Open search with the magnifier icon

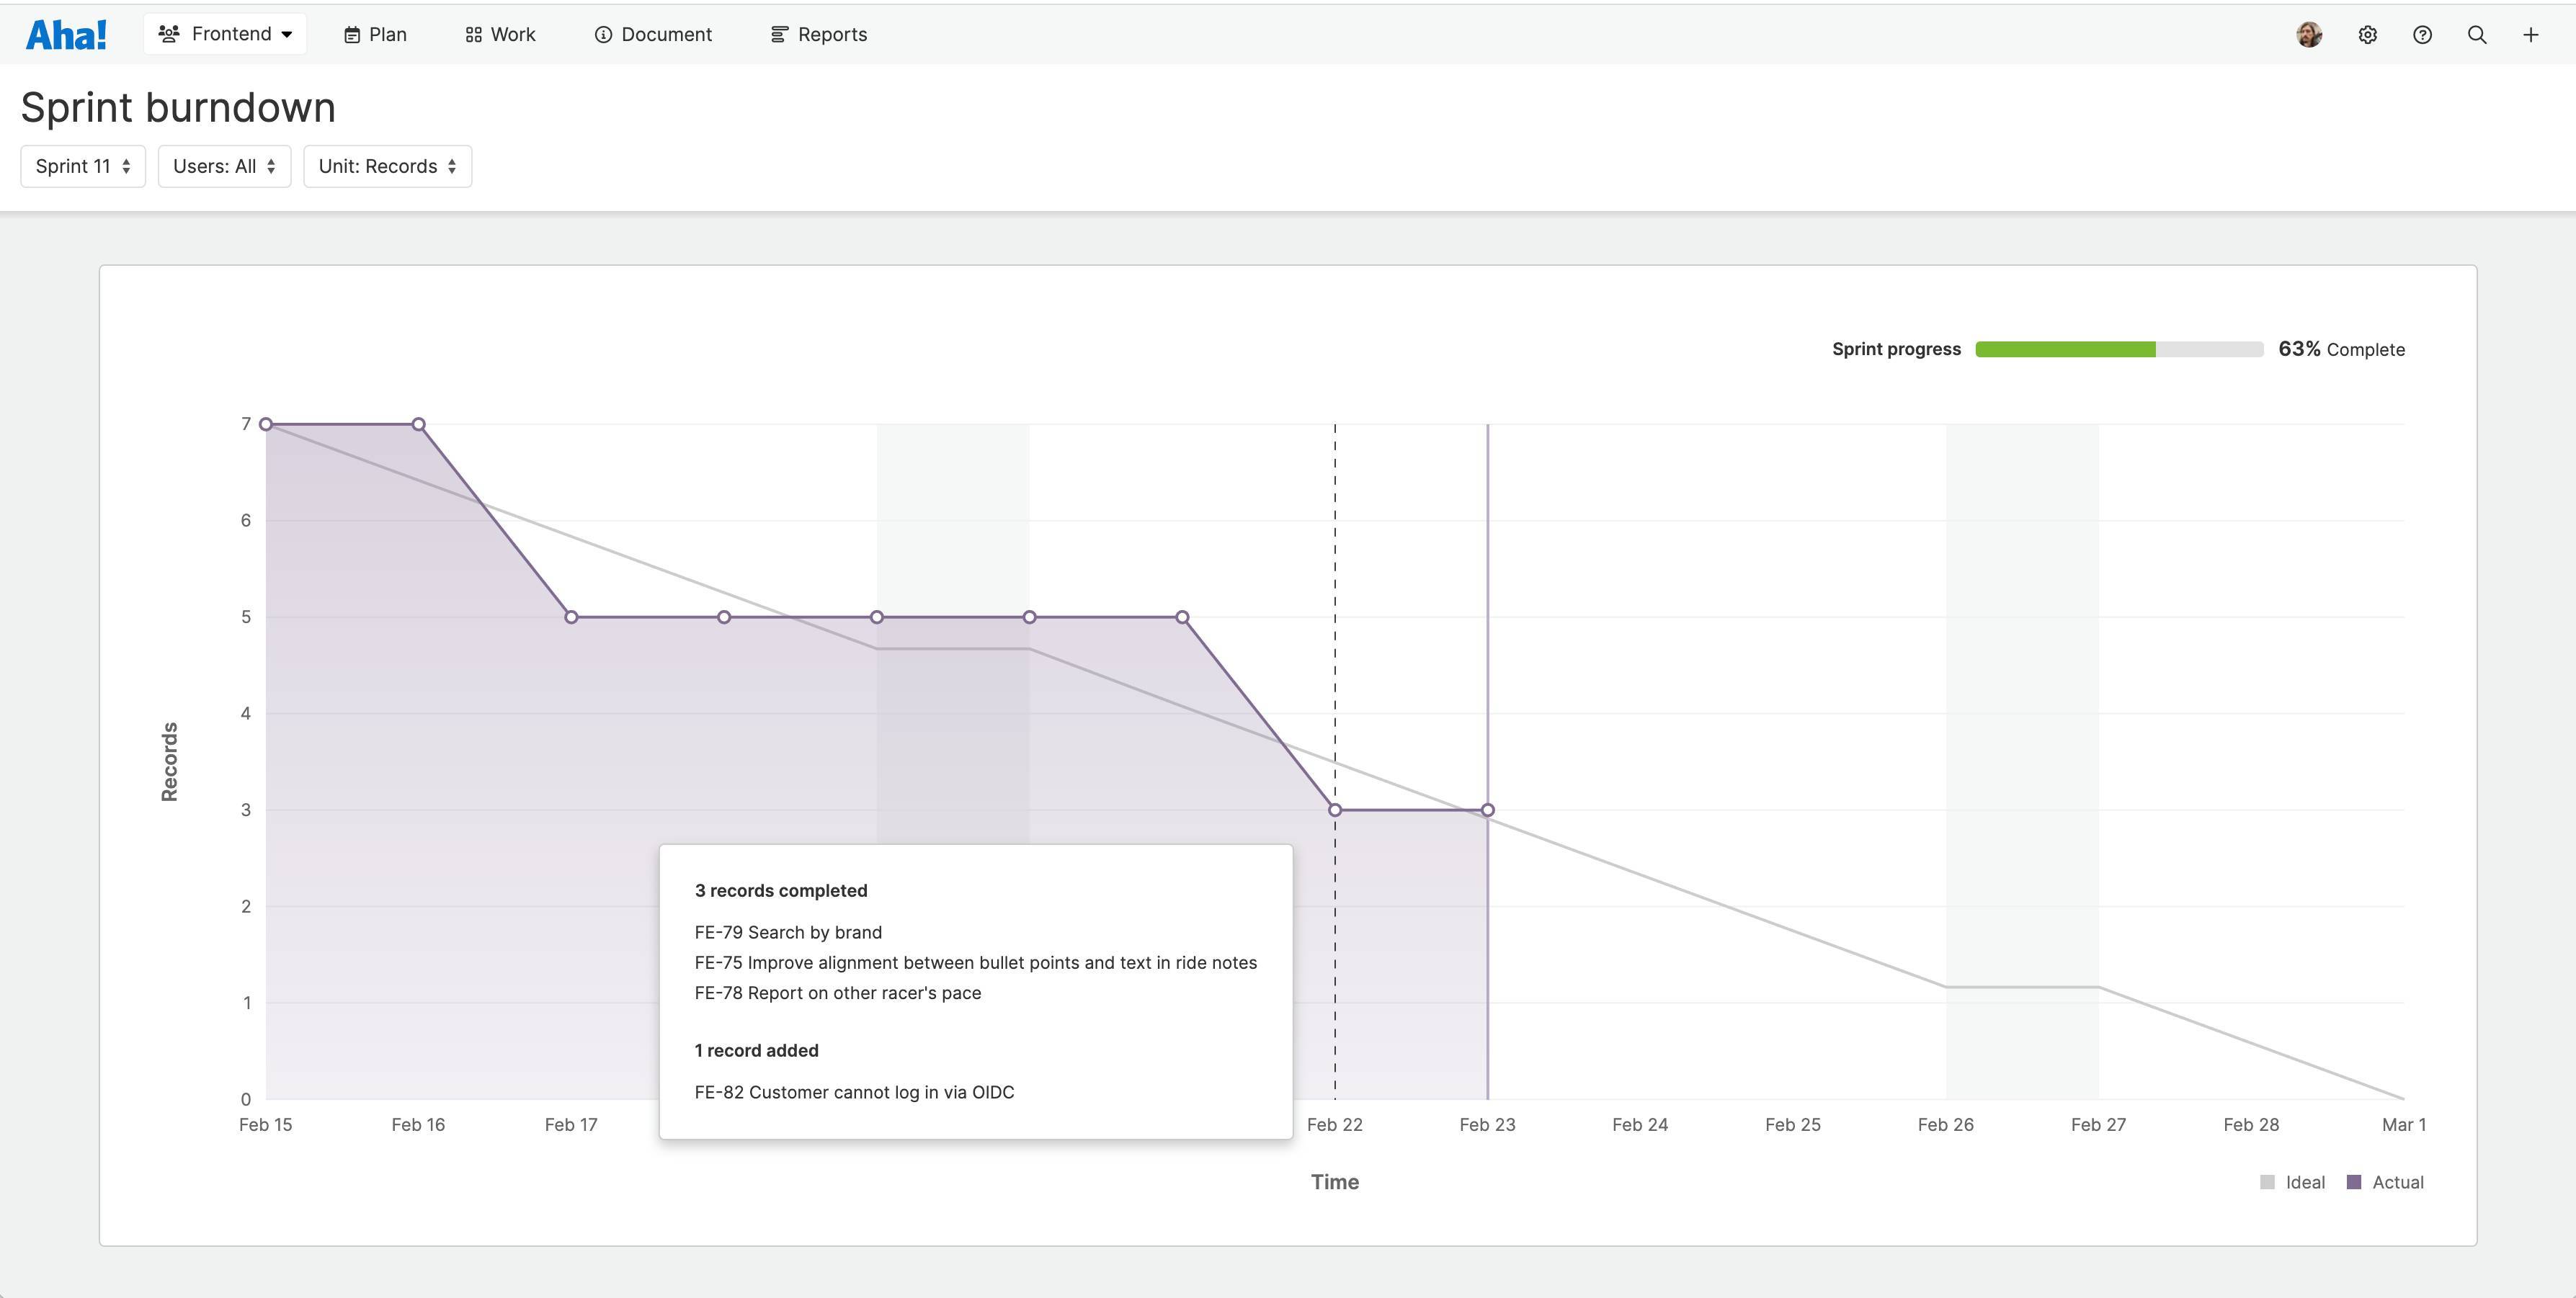click(2477, 34)
